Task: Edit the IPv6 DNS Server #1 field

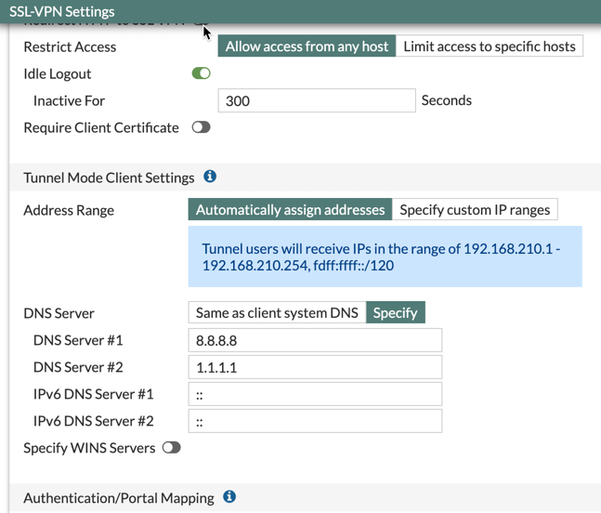Action: 315,394
